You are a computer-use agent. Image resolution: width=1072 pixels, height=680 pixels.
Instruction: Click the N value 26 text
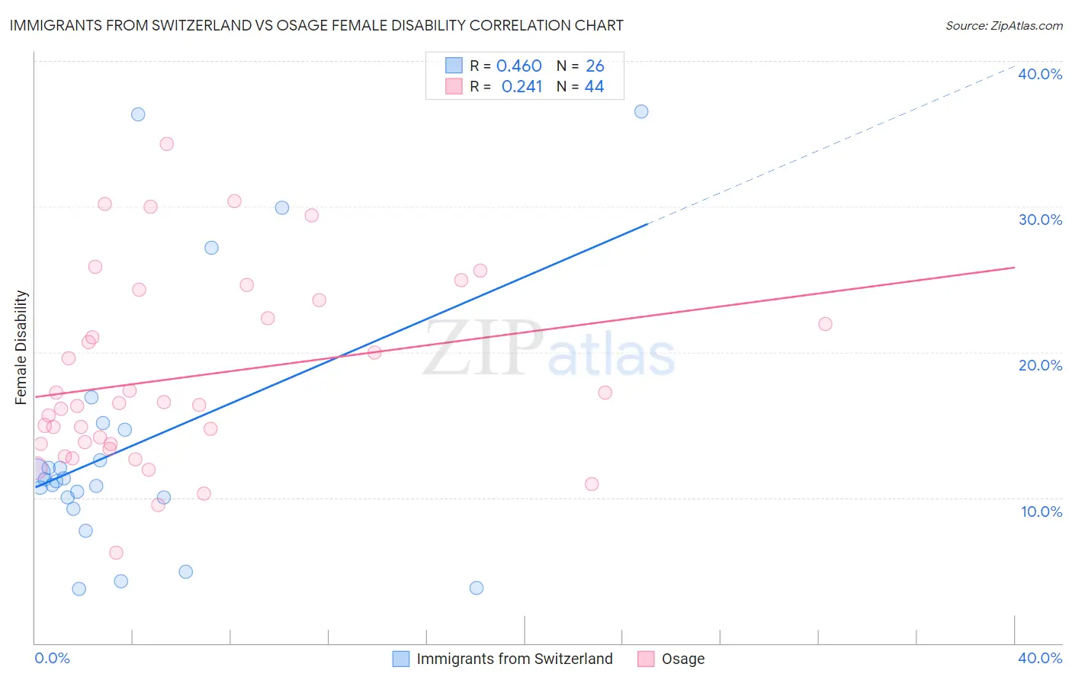[x=595, y=66]
